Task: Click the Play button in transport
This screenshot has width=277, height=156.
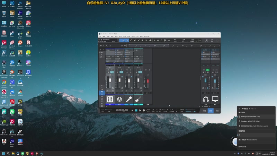Action: tap(140, 110)
